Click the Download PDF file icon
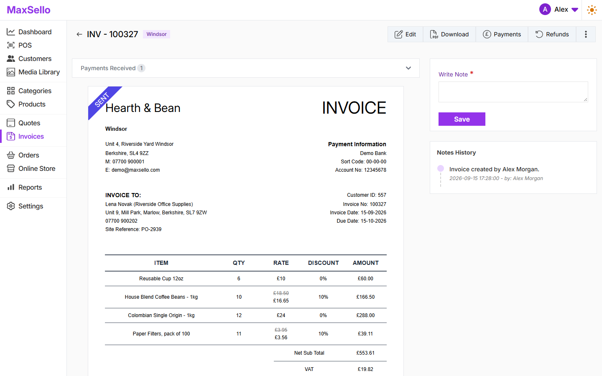 click(x=434, y=34)
